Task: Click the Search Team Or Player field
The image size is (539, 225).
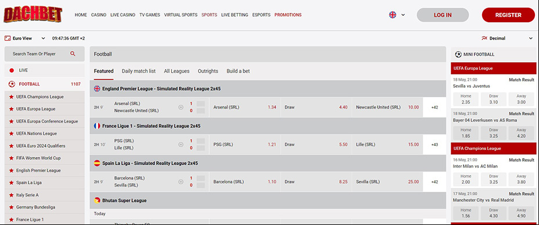Action: [44, 53]
